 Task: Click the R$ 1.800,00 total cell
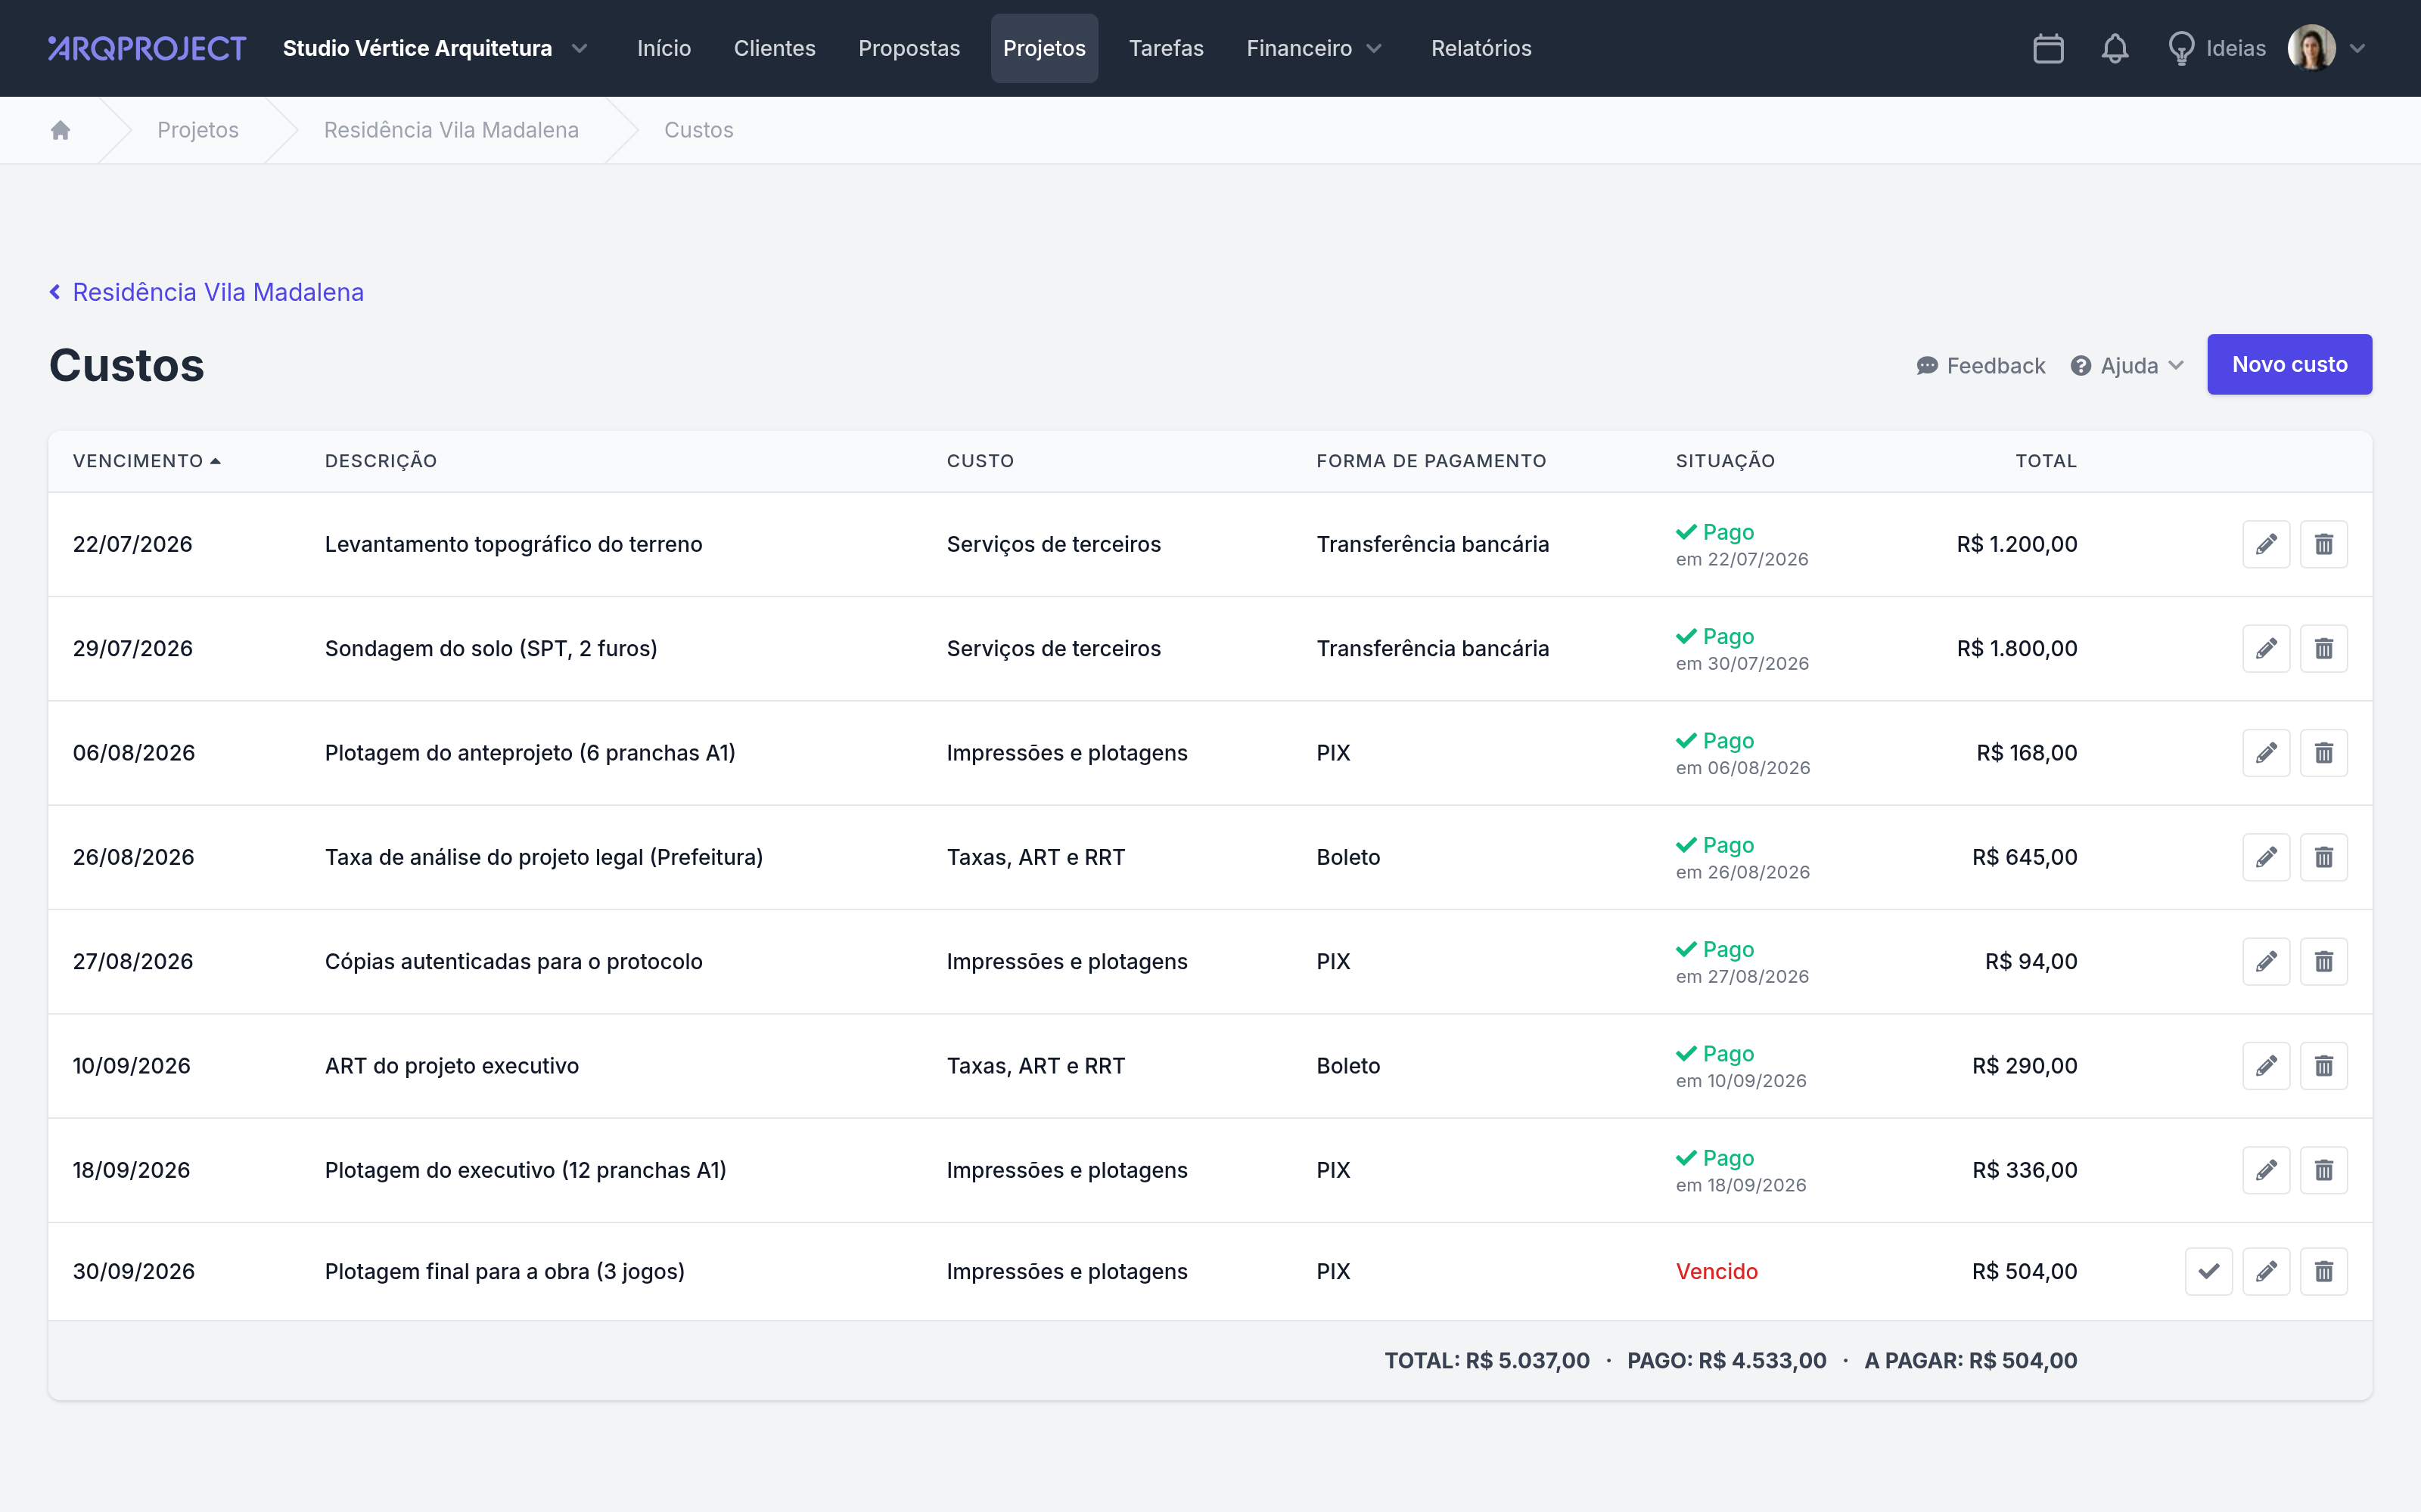(x=2017, y=648)
